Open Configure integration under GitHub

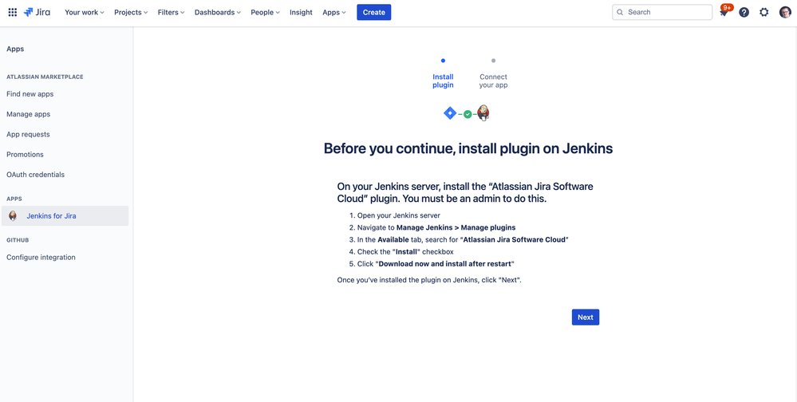coord(41,257)
